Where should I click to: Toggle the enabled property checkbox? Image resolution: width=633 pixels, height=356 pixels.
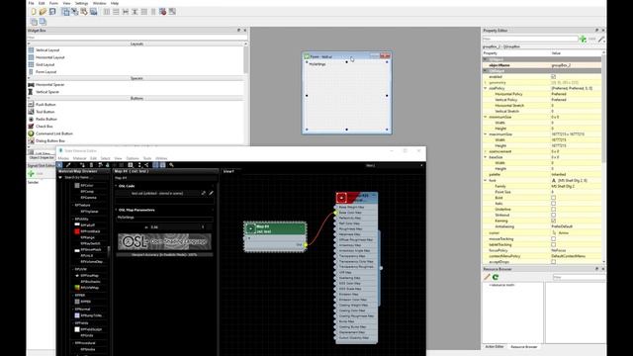(x=554, y=77)
